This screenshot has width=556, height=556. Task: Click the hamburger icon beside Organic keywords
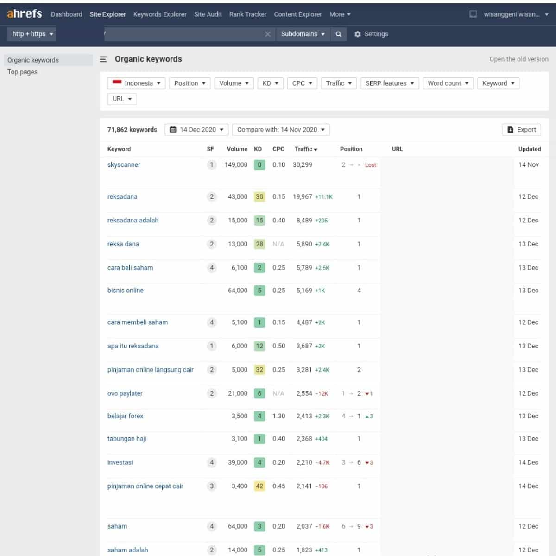(x=103, y=59)
